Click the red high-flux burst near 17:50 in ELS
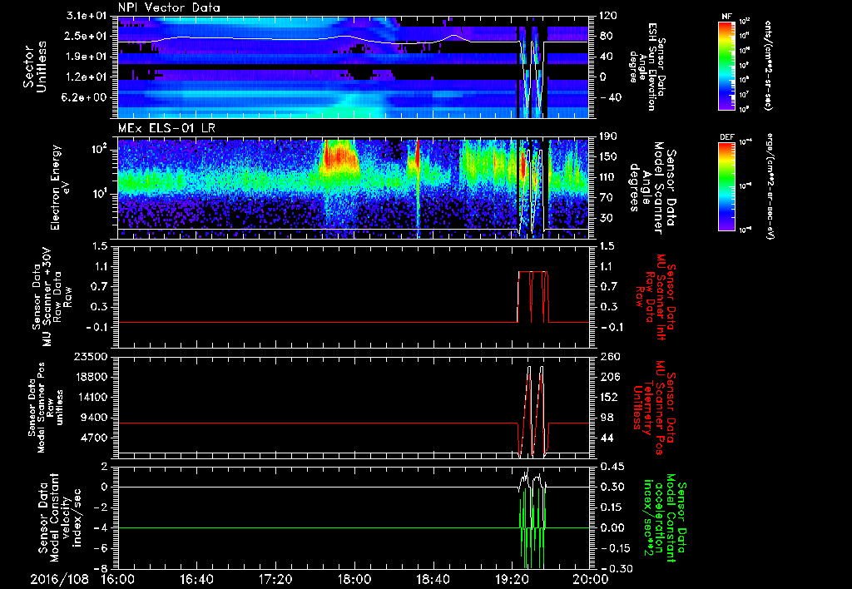This screenshot has width=852, height=589. pos(339,157)
